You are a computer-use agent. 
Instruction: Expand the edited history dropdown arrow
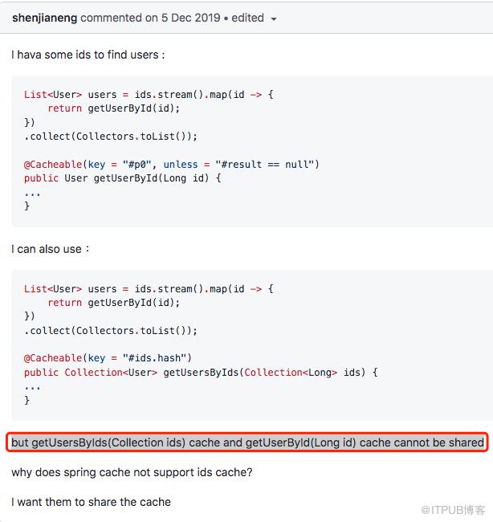click(274, 18)
